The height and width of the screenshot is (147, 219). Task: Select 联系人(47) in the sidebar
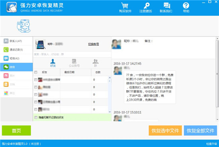(x=16, y=41)
